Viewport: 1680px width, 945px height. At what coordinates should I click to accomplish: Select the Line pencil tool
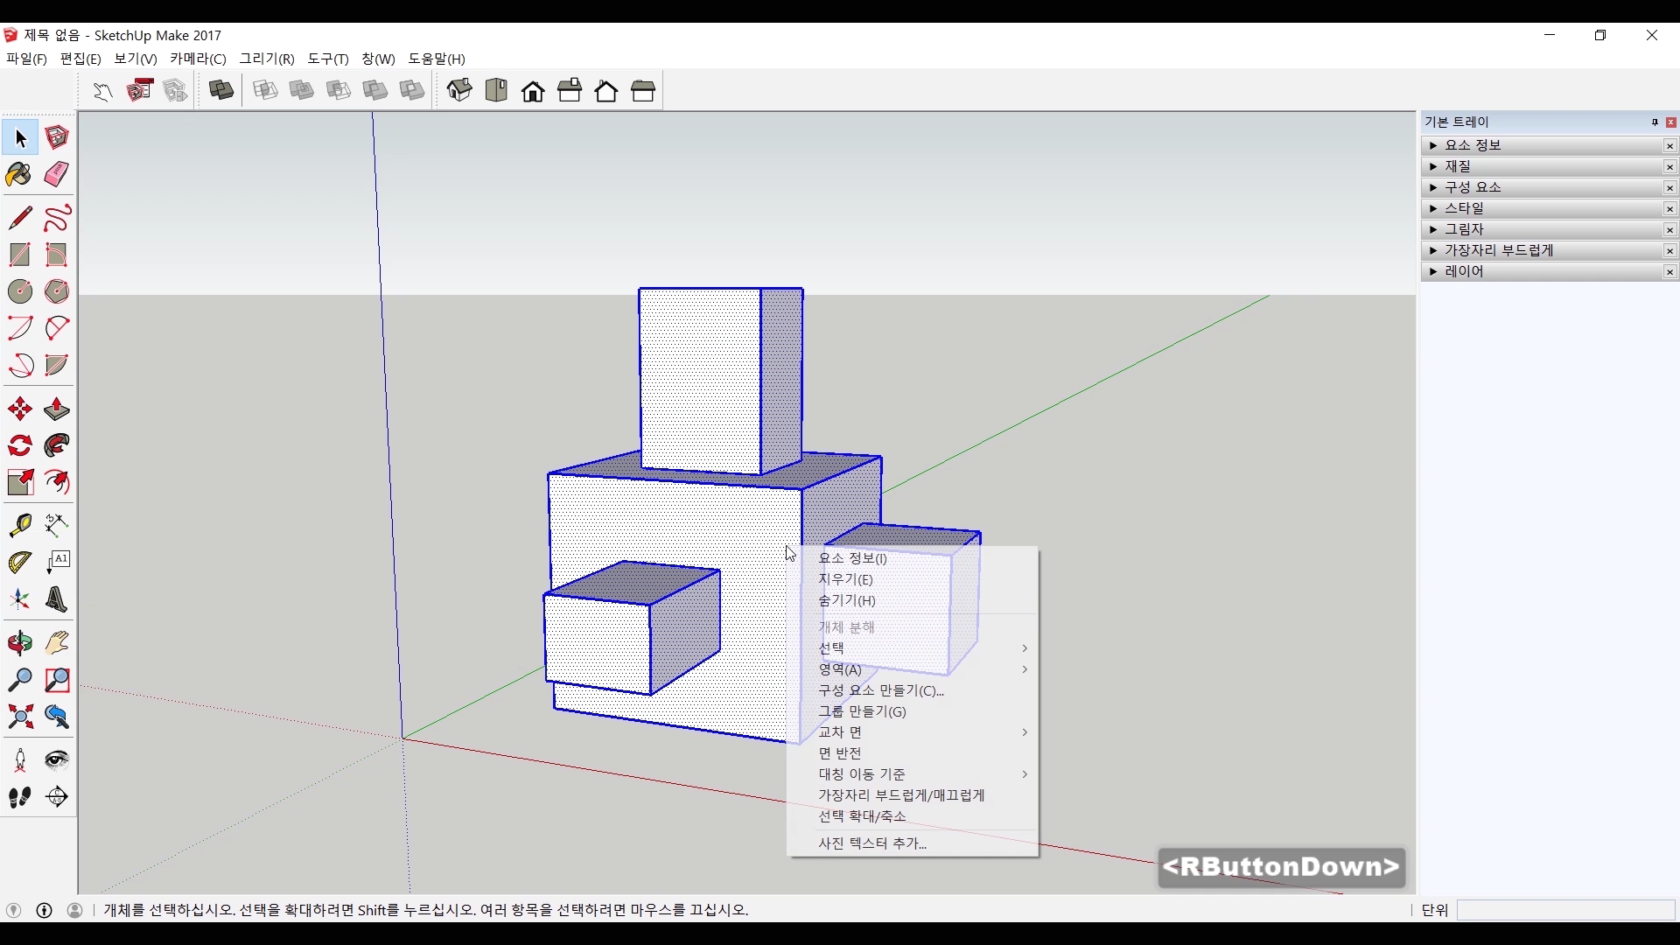click(19, 218)
